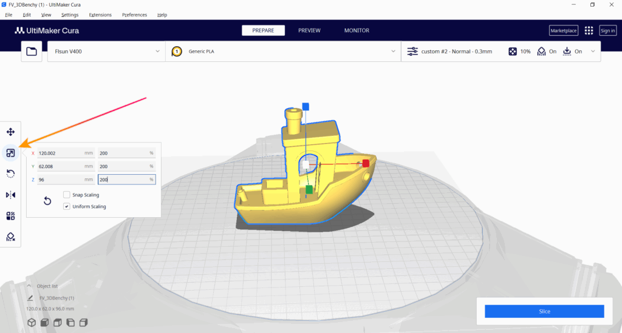622x333 pixels.
Task: Click the Y scale percent field
Action: click(x=126, y=166)
